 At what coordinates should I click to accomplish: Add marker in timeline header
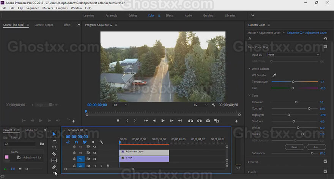click(x=93, y=142)
